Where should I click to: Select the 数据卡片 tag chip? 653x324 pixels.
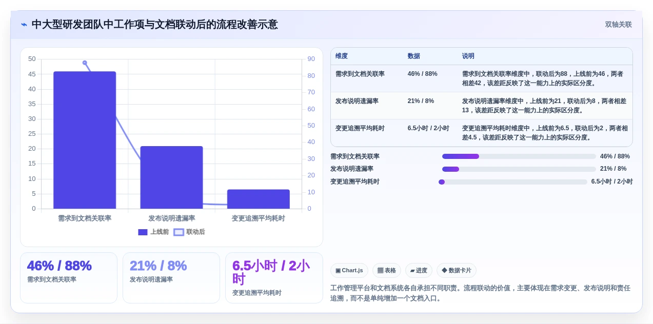click(x=457, y=271)
